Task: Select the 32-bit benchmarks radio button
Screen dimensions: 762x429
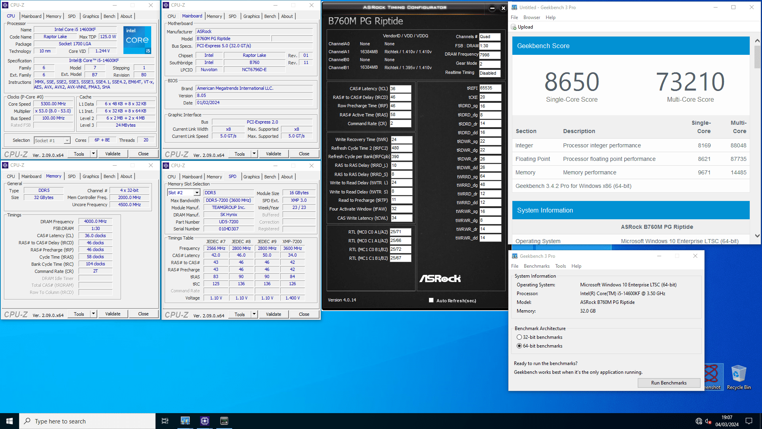Action: click(x=519, y=337)
